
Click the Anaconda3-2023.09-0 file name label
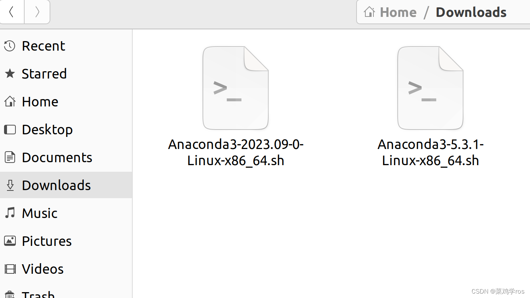point(236,152)
